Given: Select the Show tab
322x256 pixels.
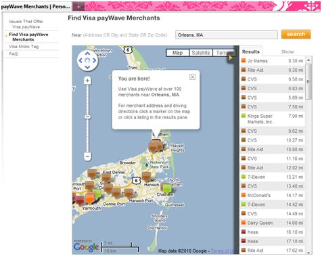Looking at the screenshot, I should [x=287, y=51].
